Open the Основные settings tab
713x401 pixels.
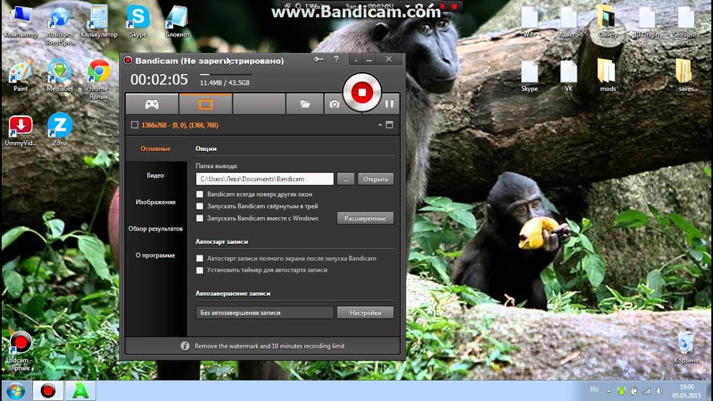point(155,149)
